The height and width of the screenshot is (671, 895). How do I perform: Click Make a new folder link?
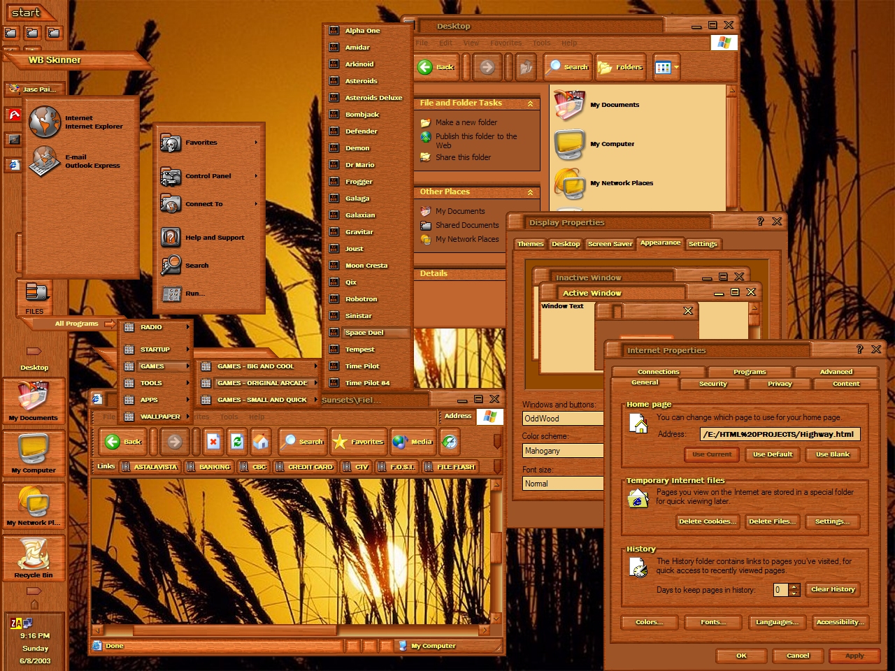(466, 122)
